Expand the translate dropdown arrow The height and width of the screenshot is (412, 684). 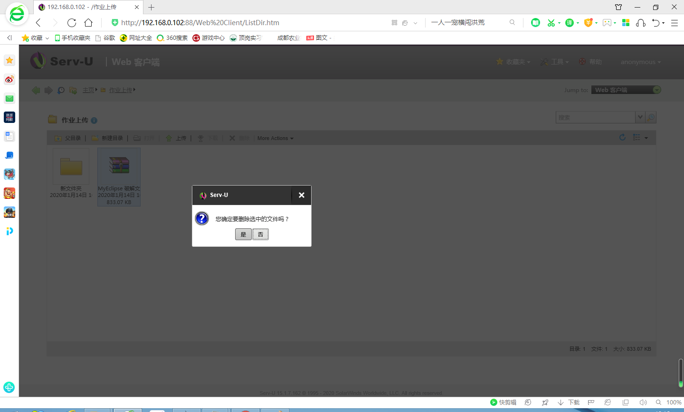578,23
